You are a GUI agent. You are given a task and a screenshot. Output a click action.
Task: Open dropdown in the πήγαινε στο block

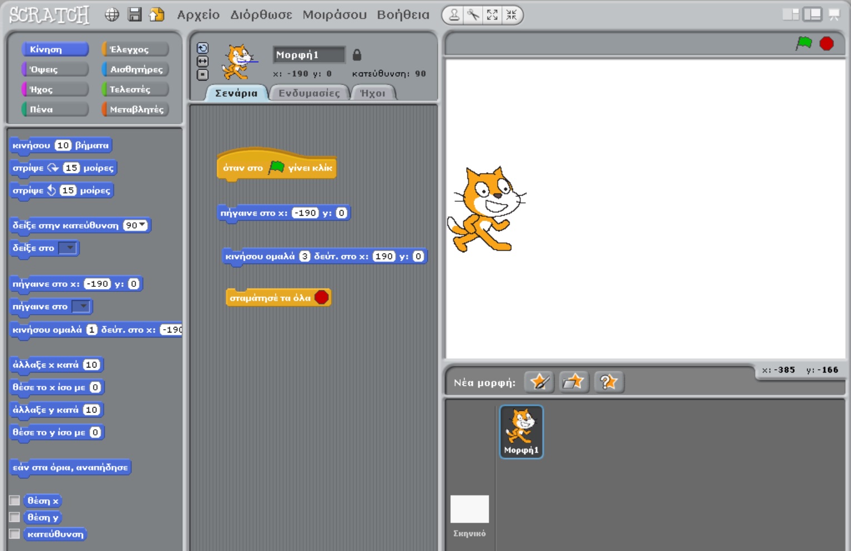[x=81, y=306]
